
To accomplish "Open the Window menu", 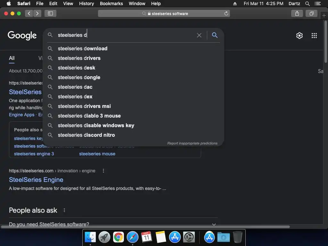I will [x=137, y=4].
